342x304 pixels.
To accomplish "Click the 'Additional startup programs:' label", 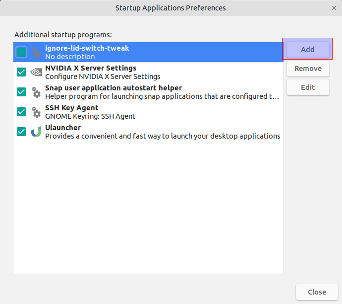I will pos(63,35).
